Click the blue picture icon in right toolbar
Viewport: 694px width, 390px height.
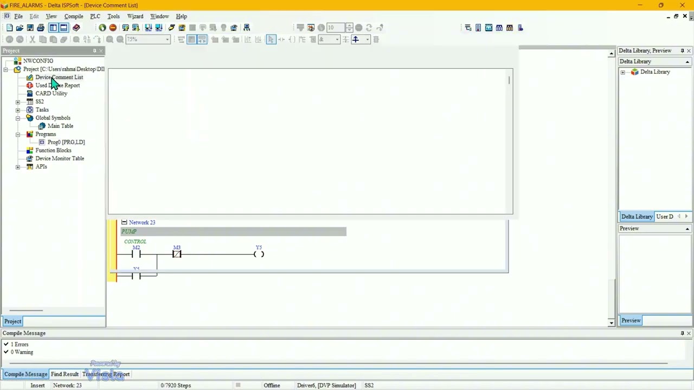(x=489, y=28)
